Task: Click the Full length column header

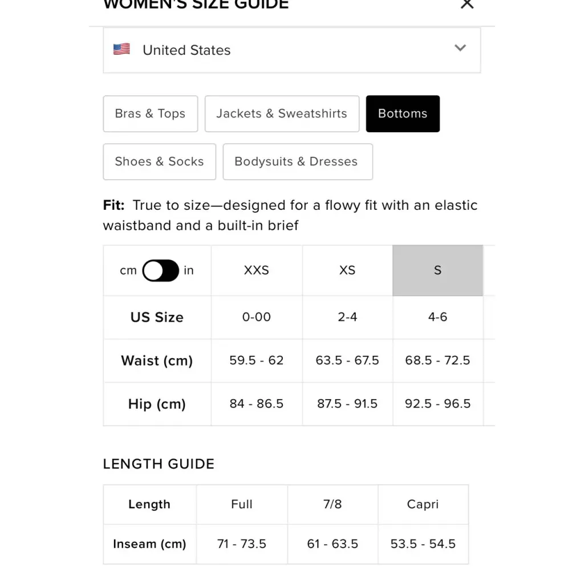Action: click(x=242, y=504)
